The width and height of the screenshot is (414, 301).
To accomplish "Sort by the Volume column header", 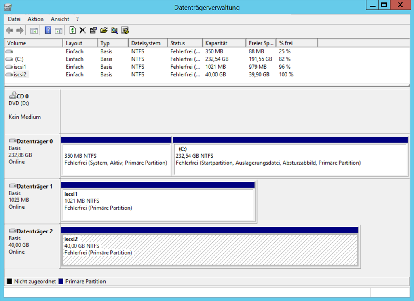I will click(34, 43).
